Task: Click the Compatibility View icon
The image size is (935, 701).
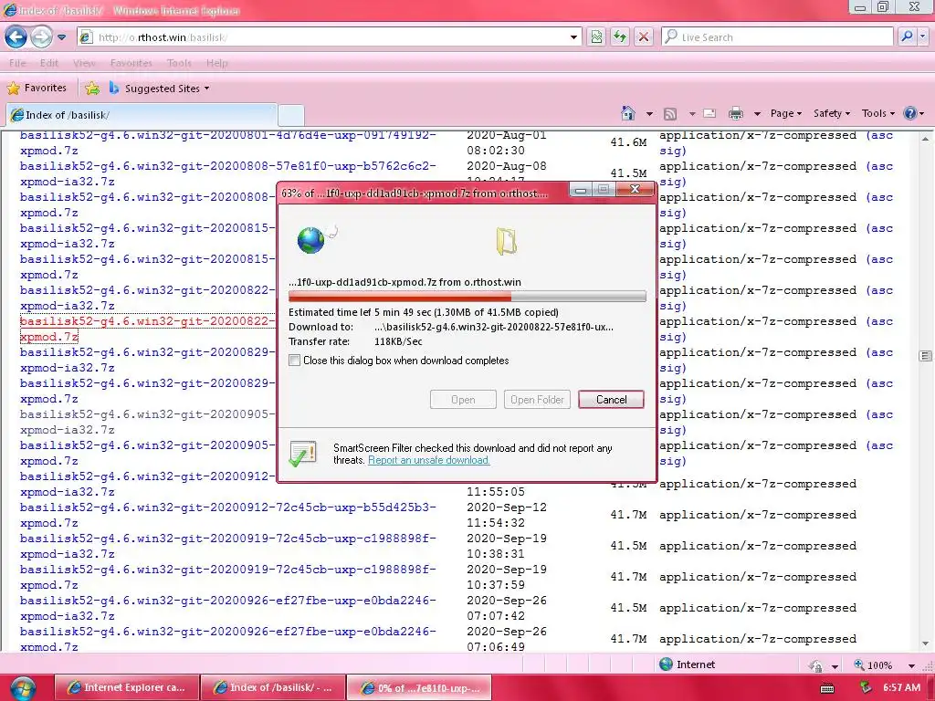Action: [596, 37]
